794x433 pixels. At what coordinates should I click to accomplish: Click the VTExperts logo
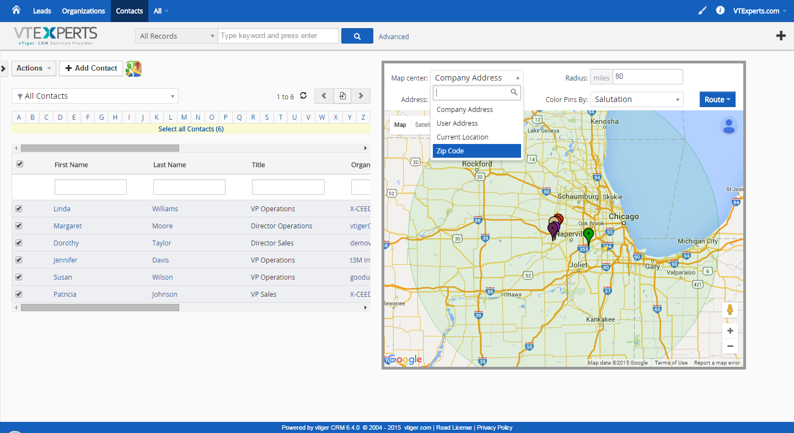[55, 36]
